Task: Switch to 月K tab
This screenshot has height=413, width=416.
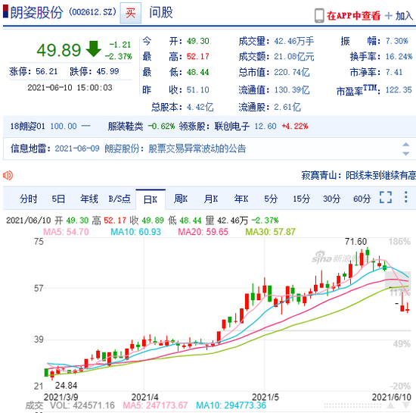Action: coord(211,199)
